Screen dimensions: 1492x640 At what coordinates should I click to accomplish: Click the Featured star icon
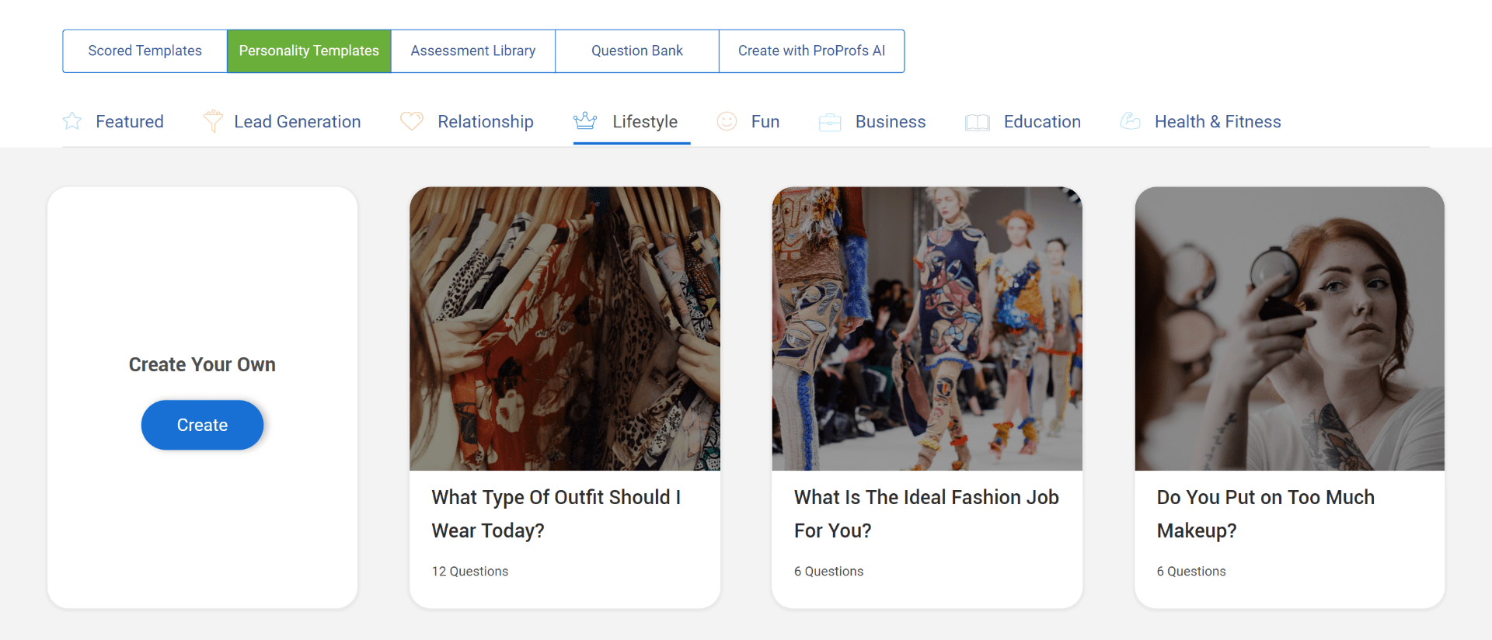(x=71, y=121)
